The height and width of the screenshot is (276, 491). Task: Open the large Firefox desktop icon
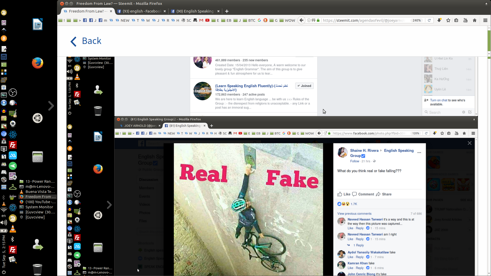[x=38, y=63]
